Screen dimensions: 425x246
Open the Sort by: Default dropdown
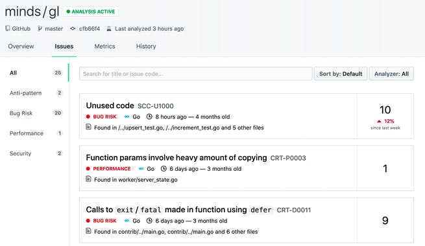tap(341, 74)
